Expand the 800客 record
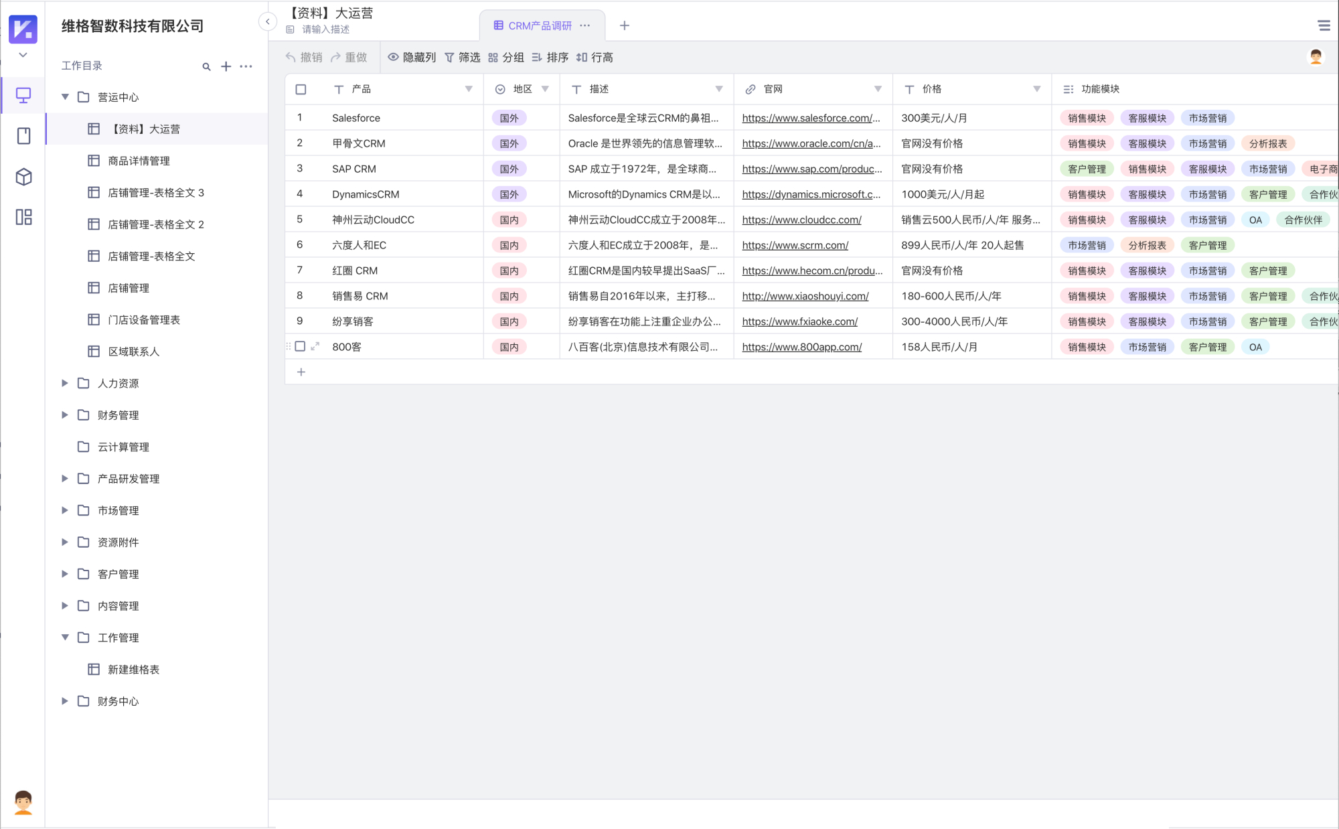The image size is (1339, 829). click(315, 347)
